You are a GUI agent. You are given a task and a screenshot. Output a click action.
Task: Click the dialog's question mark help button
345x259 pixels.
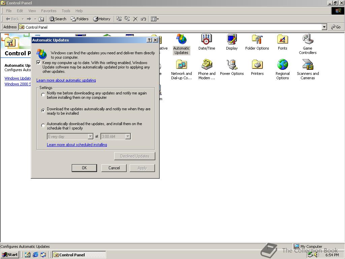pyautogui.click(x=149, y=40)
